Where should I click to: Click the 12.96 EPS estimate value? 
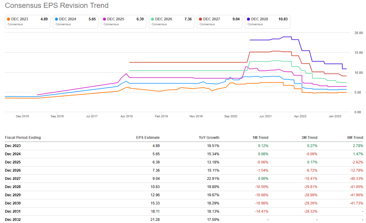click(155, 195)
